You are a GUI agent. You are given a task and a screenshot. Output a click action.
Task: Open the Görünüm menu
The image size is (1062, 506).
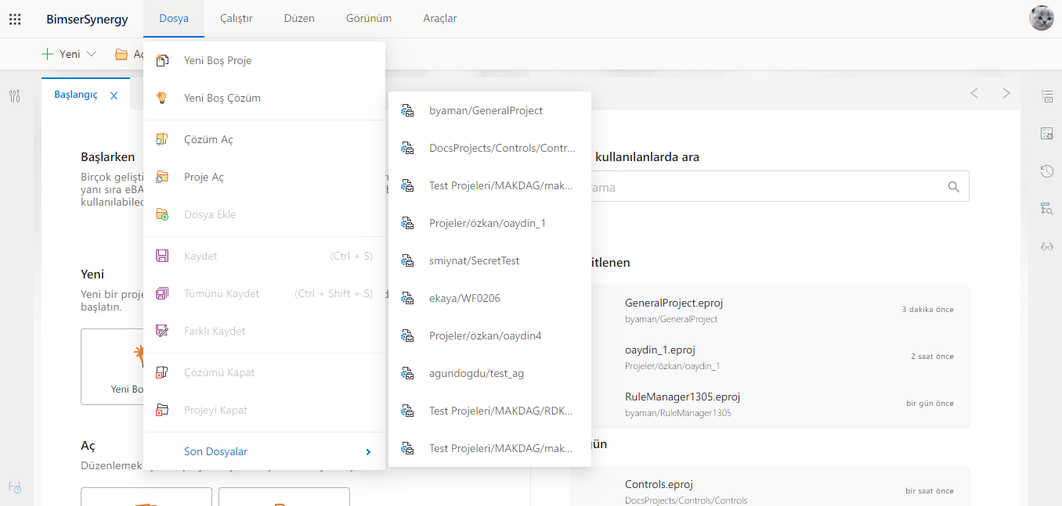point(369,19)
